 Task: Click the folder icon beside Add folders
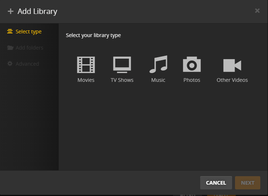click(10, 48)
